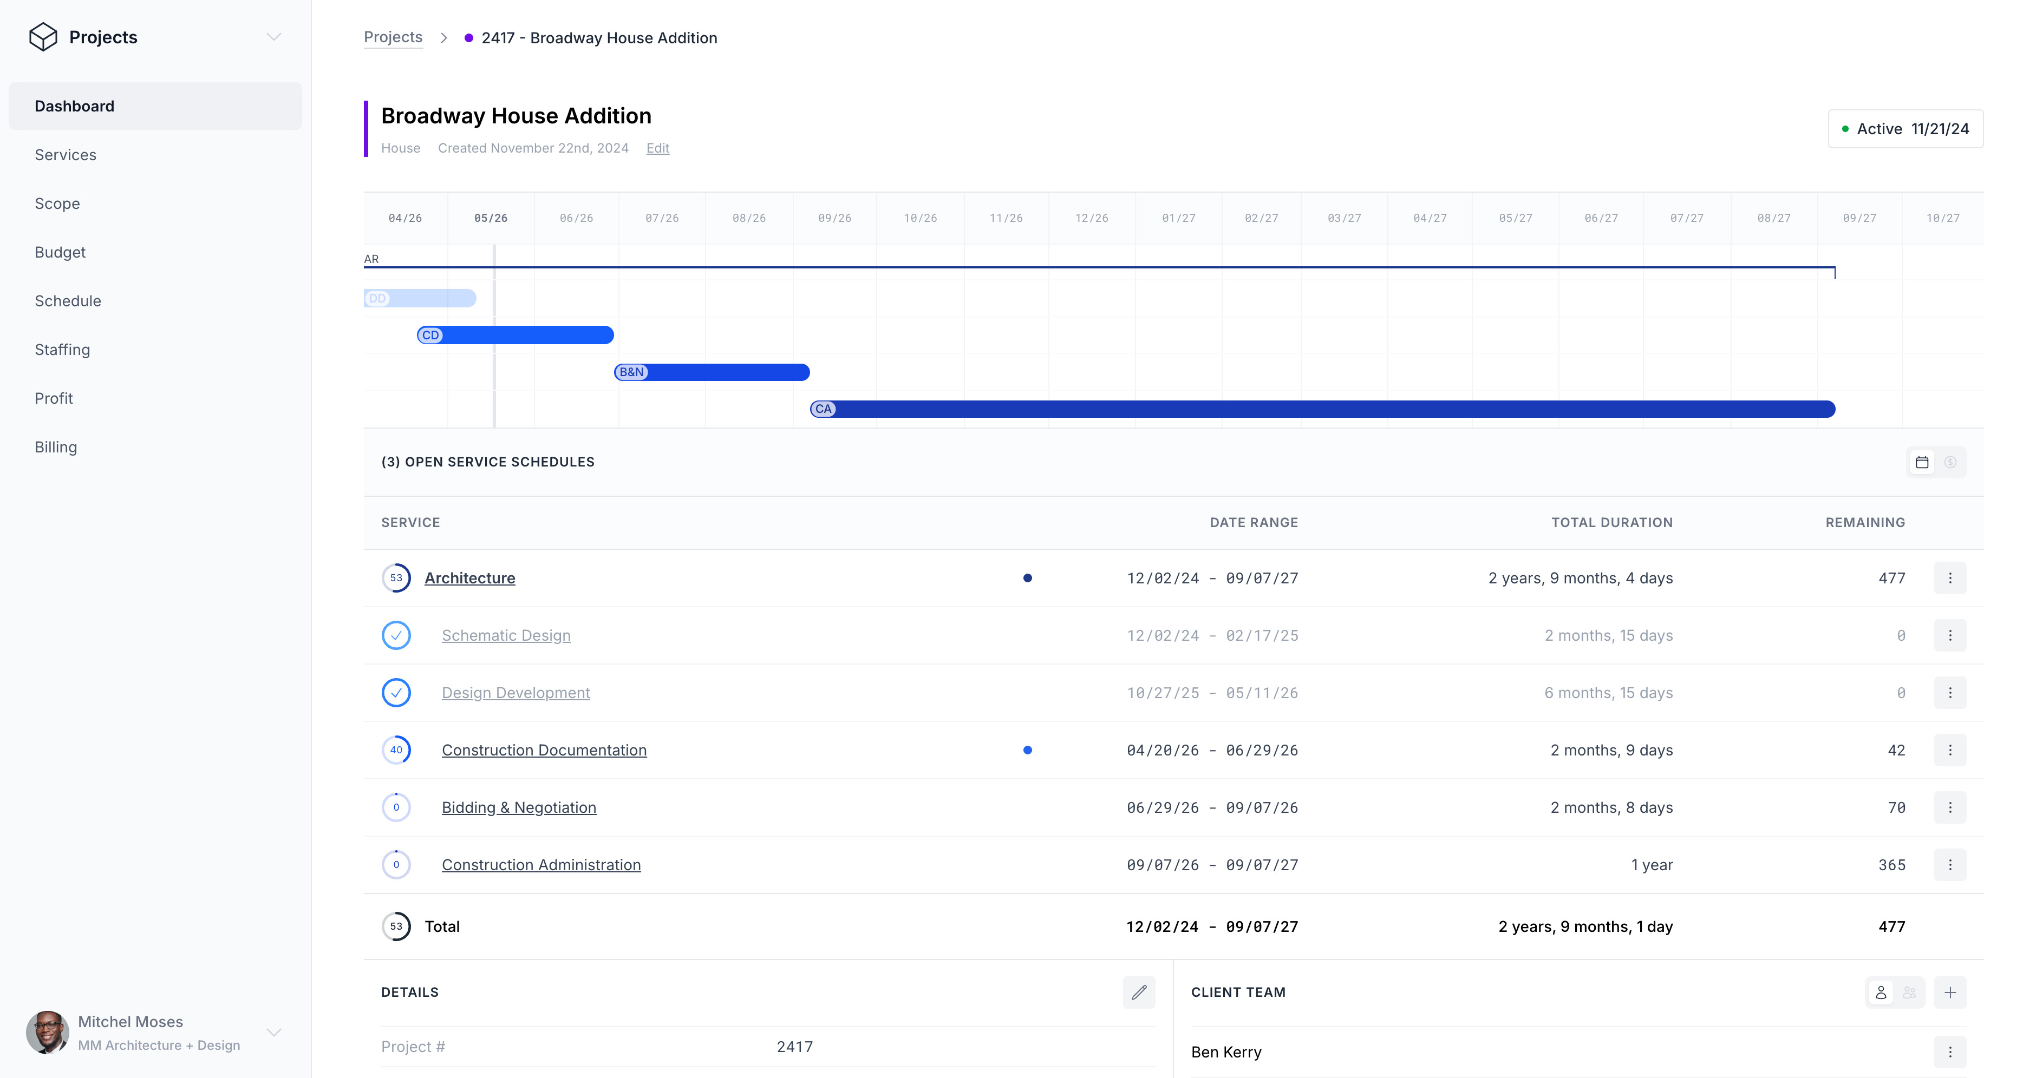2036x1078 pixels.
Task: Click the Edit link under project title
Action: [657, 148]
